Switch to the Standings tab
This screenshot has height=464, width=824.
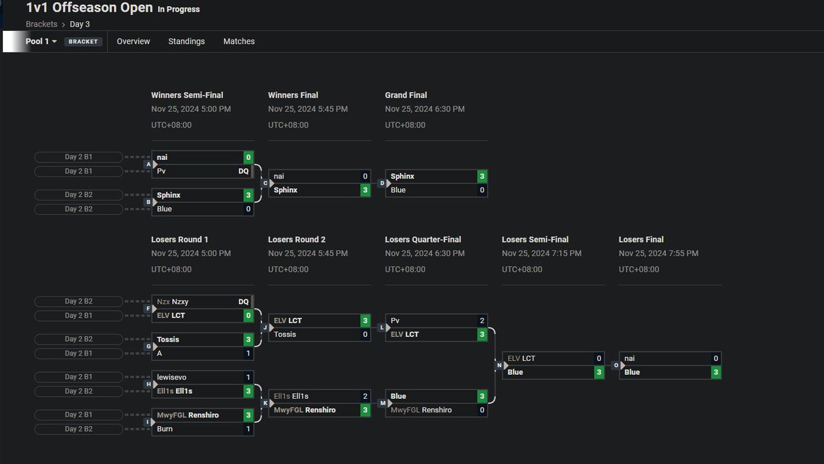click(187, 41)
